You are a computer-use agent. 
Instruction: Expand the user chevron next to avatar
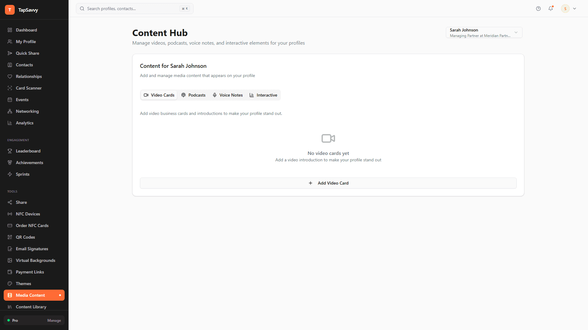575,9
